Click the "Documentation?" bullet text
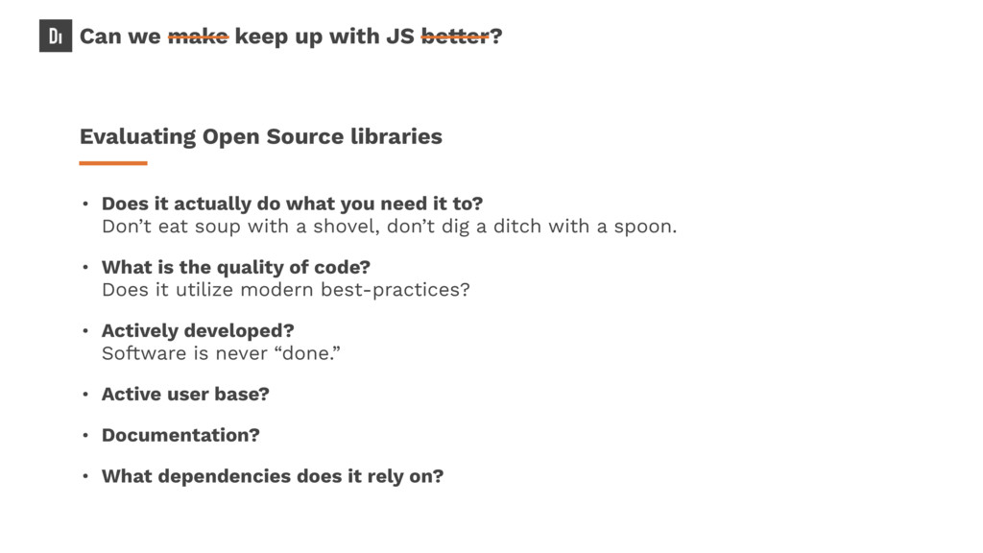Image resolution: width=983 pixels, height=553 pixels. 180,435
